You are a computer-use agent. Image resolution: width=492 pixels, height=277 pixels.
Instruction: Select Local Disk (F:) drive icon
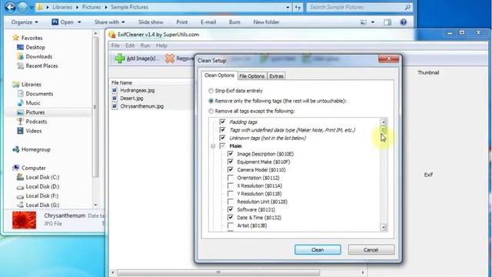pos(21,196)
